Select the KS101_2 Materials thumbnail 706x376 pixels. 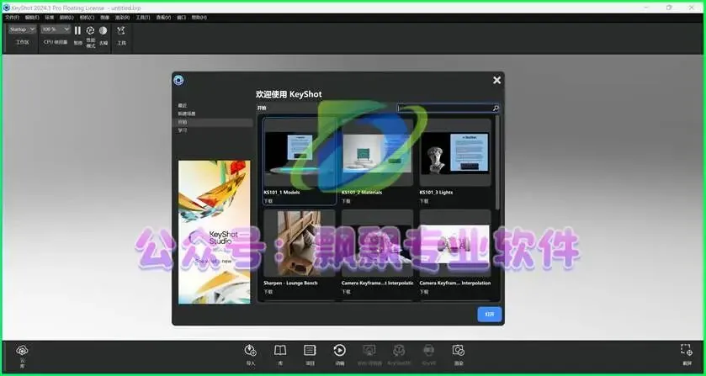pyautogui.click(x=377, y=152)
